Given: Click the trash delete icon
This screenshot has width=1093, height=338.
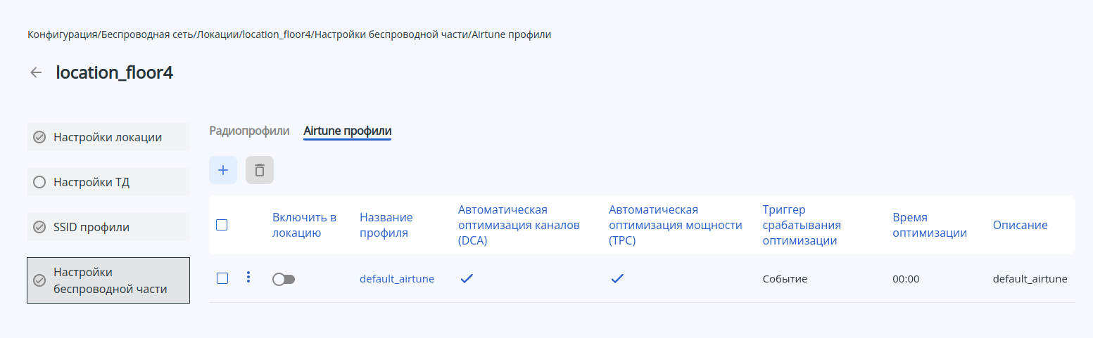Looking at the screenshot, I should [x=260, y=170].
